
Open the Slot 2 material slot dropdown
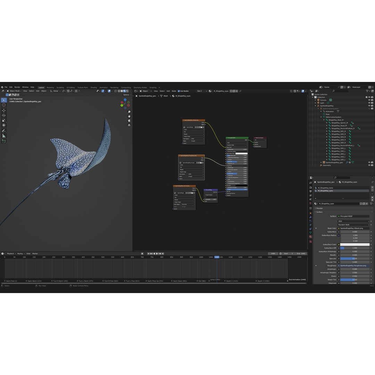tap(202, 91)
